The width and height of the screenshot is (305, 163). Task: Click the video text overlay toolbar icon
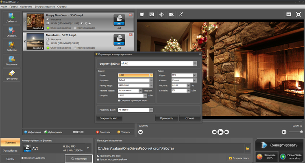171,14
